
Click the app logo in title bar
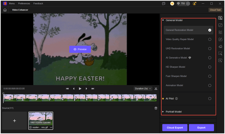coord(5,4)
